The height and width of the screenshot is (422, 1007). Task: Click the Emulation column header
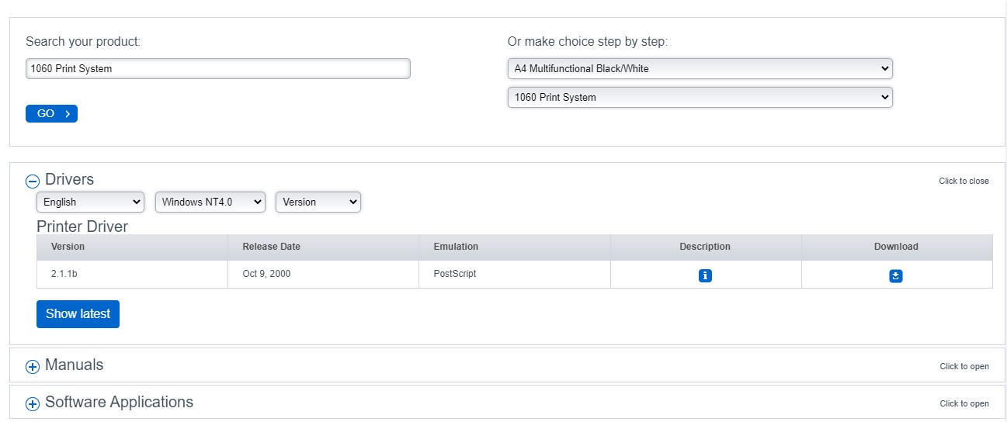(456, 247)
